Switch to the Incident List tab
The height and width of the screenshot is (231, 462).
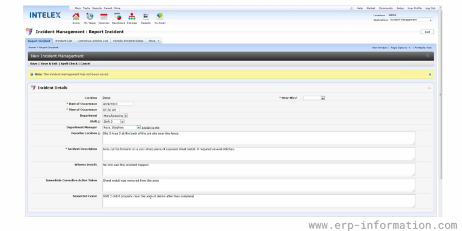64,41
